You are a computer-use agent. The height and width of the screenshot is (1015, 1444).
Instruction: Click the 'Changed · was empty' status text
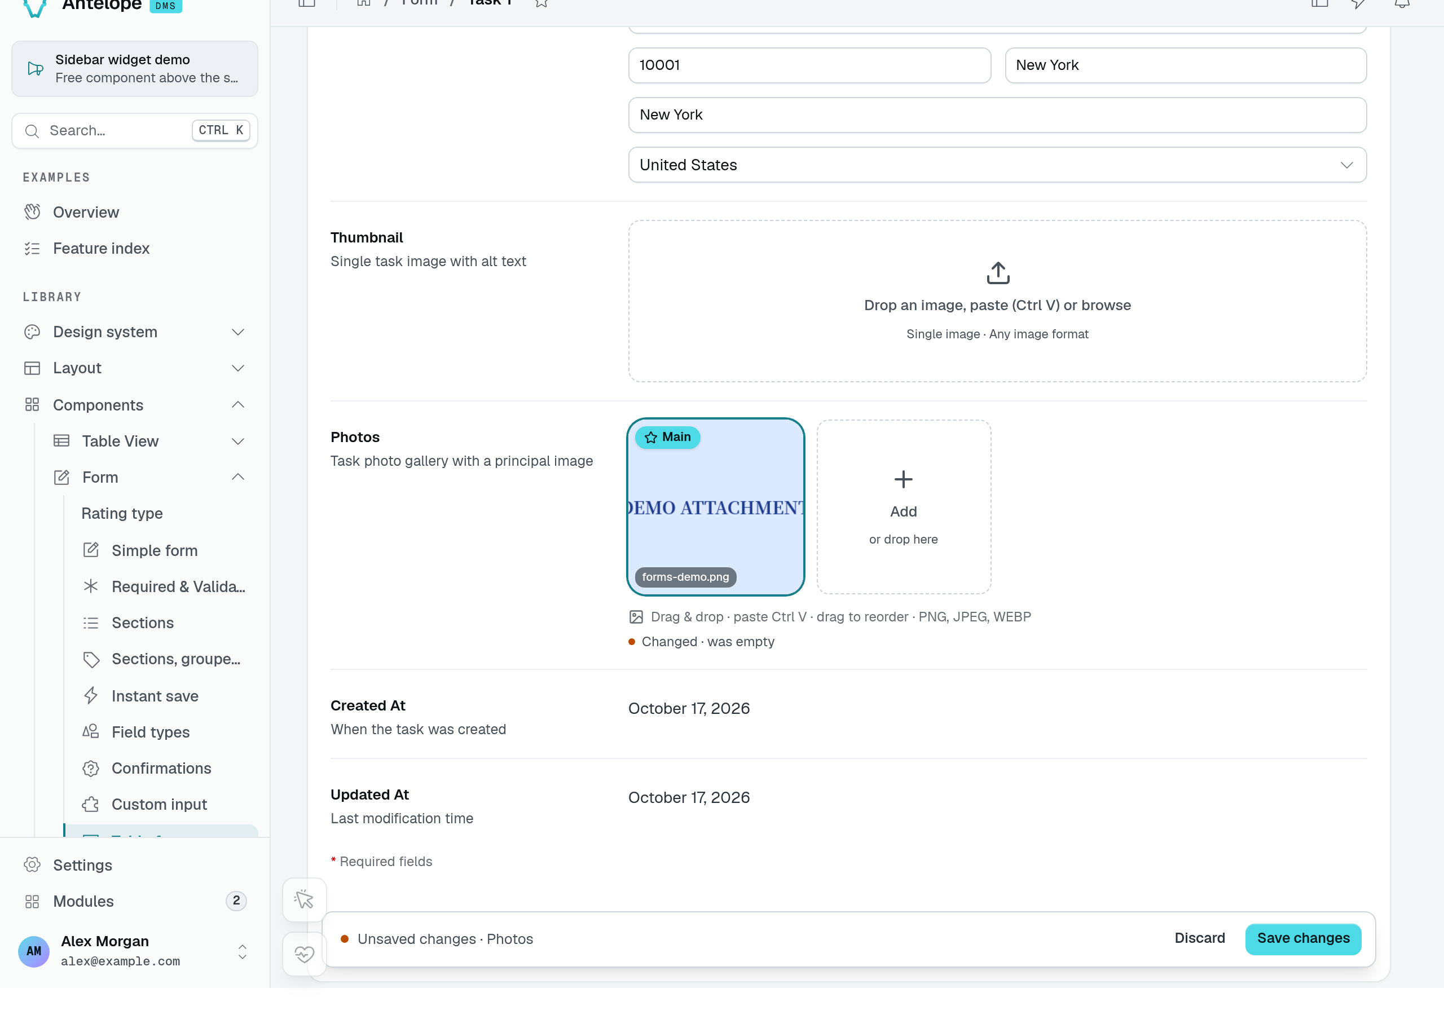click(x=707, y=642)
